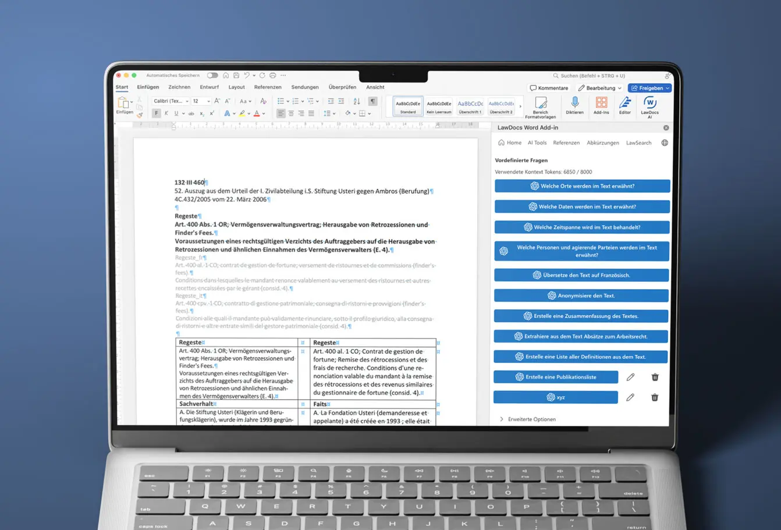
Task: Edit 'Erstelle eine Publikationsliste' with pencil icon
Action: 630,377
